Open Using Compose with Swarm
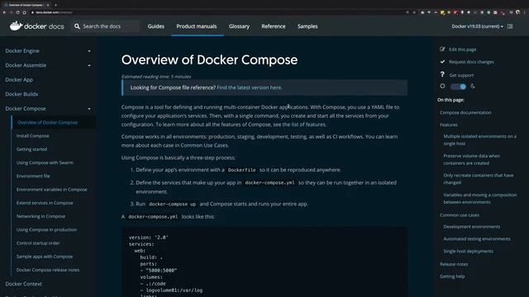 (45, 163)
